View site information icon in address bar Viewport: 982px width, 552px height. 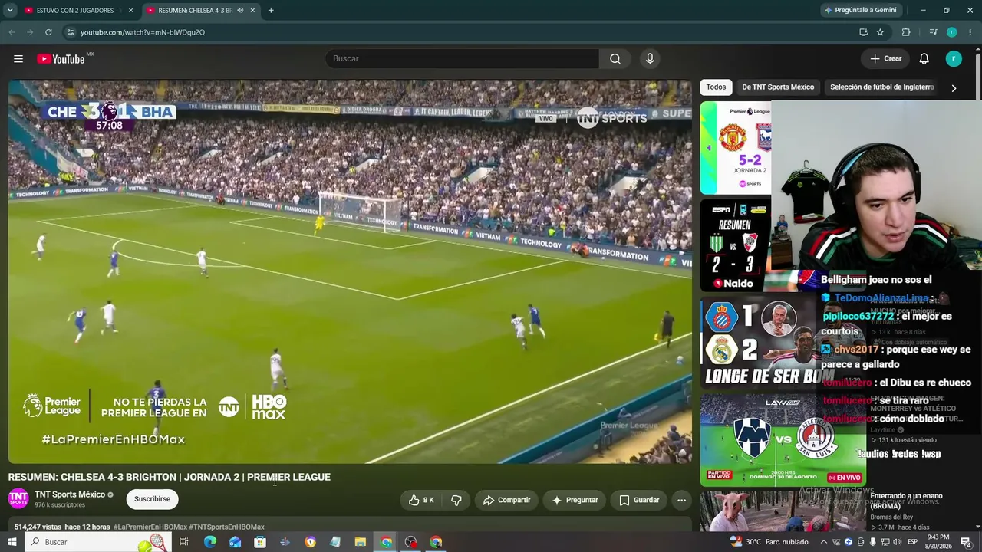(70, 32)
